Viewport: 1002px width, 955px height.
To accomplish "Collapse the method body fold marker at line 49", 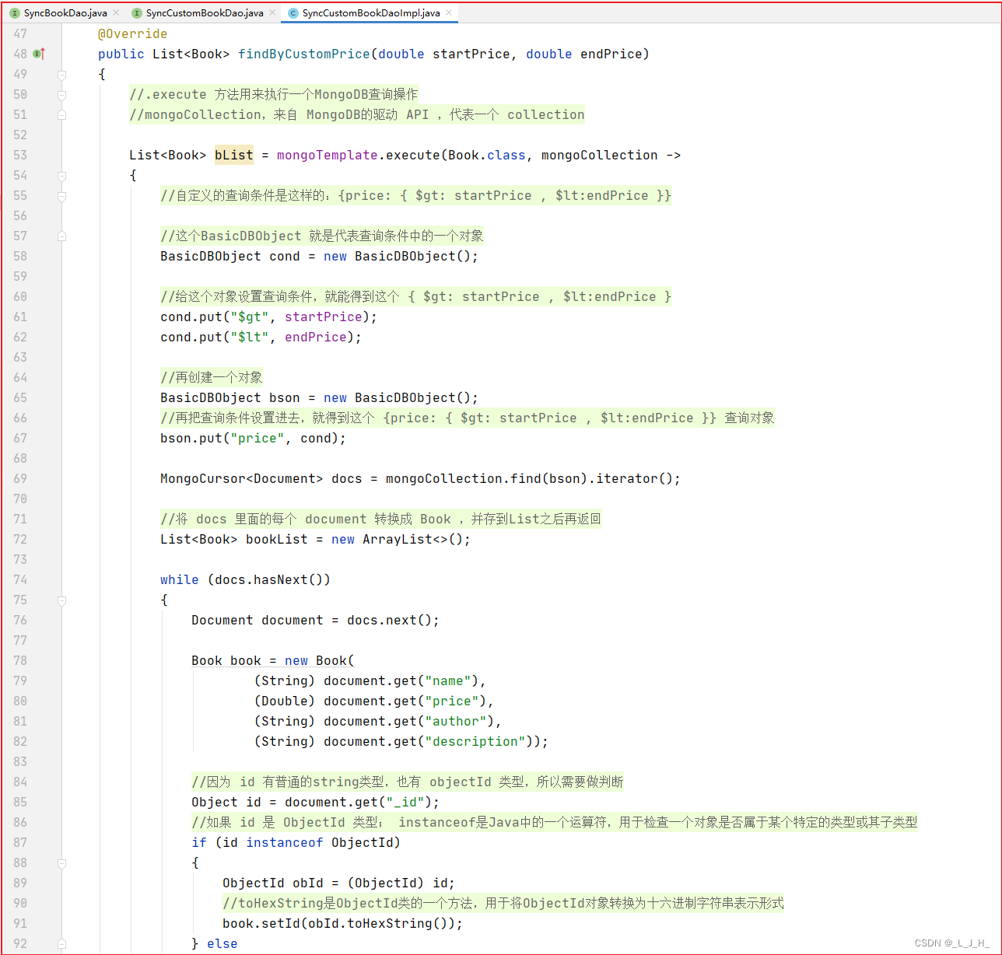I will [61, 75].
